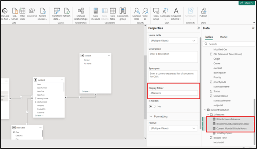Switch to the Model tab
Image resolution: width=257 pixels, height=149 pixels.
click(x=223, y=37)
